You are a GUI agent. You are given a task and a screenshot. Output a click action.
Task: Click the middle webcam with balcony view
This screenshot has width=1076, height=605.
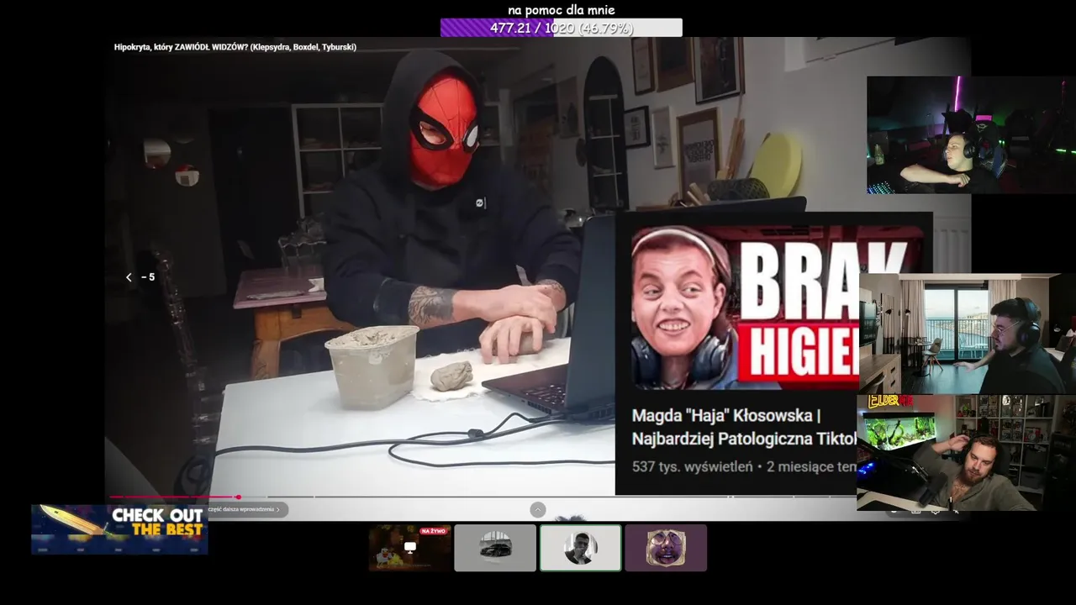[968, 333]
